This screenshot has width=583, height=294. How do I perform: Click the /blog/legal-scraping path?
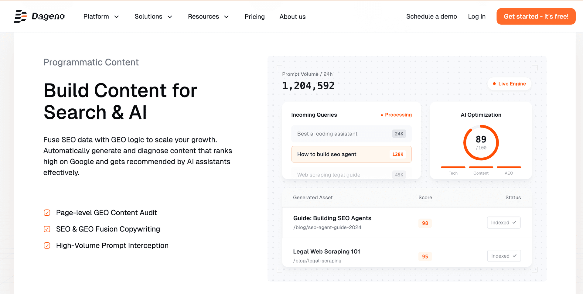[317, 261]
